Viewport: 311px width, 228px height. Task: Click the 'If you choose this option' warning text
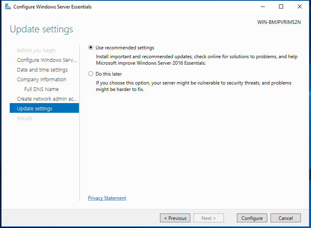(194, 86)
